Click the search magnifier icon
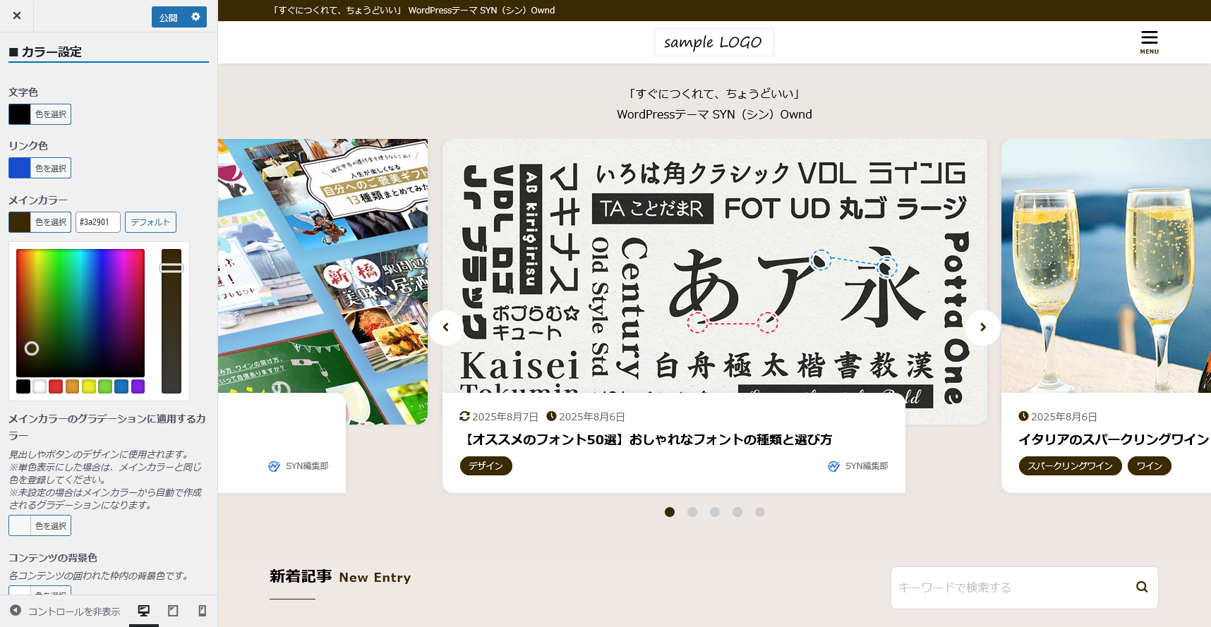 pyautogui.click(x=1141, y=587)
